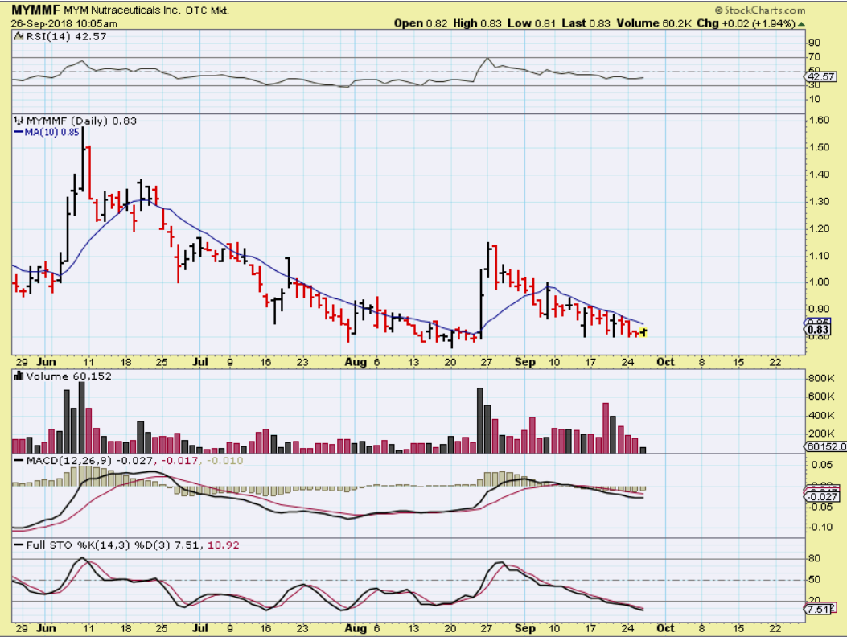The image size is (847, 637).
Task: Click the tallest volume bar in June
Action: (81, 418)
